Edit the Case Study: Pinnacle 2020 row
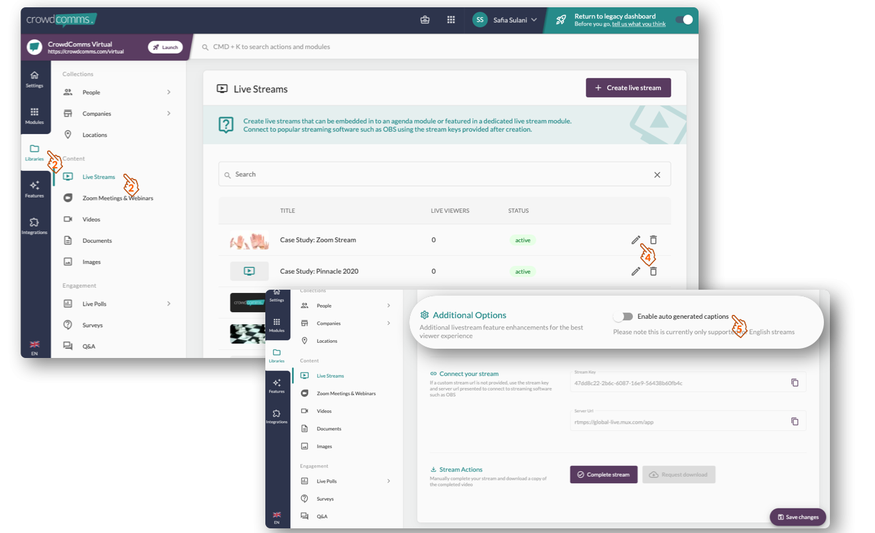This screenshot has width=875, height=533. (x=636, y=271)
